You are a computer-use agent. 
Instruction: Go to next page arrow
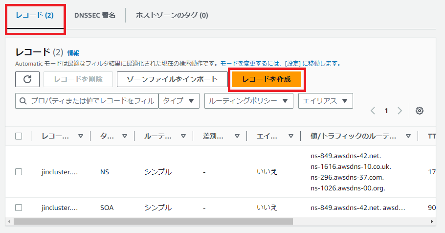(400, 111)
